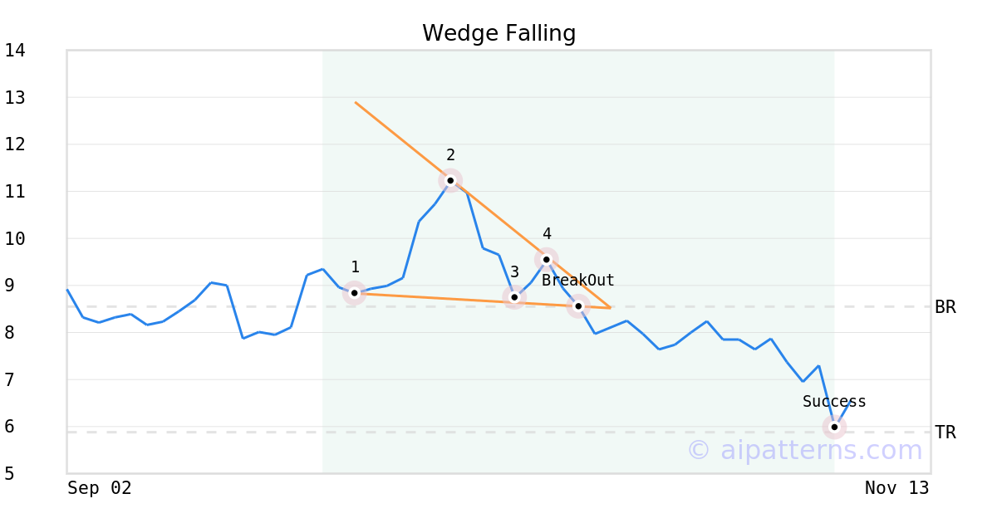Click the 10 value on the price axis

[15, 239]
